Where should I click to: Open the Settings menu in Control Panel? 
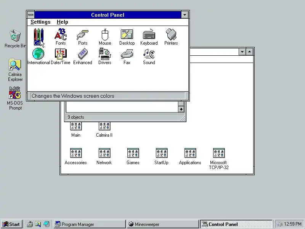pos(40,22)
